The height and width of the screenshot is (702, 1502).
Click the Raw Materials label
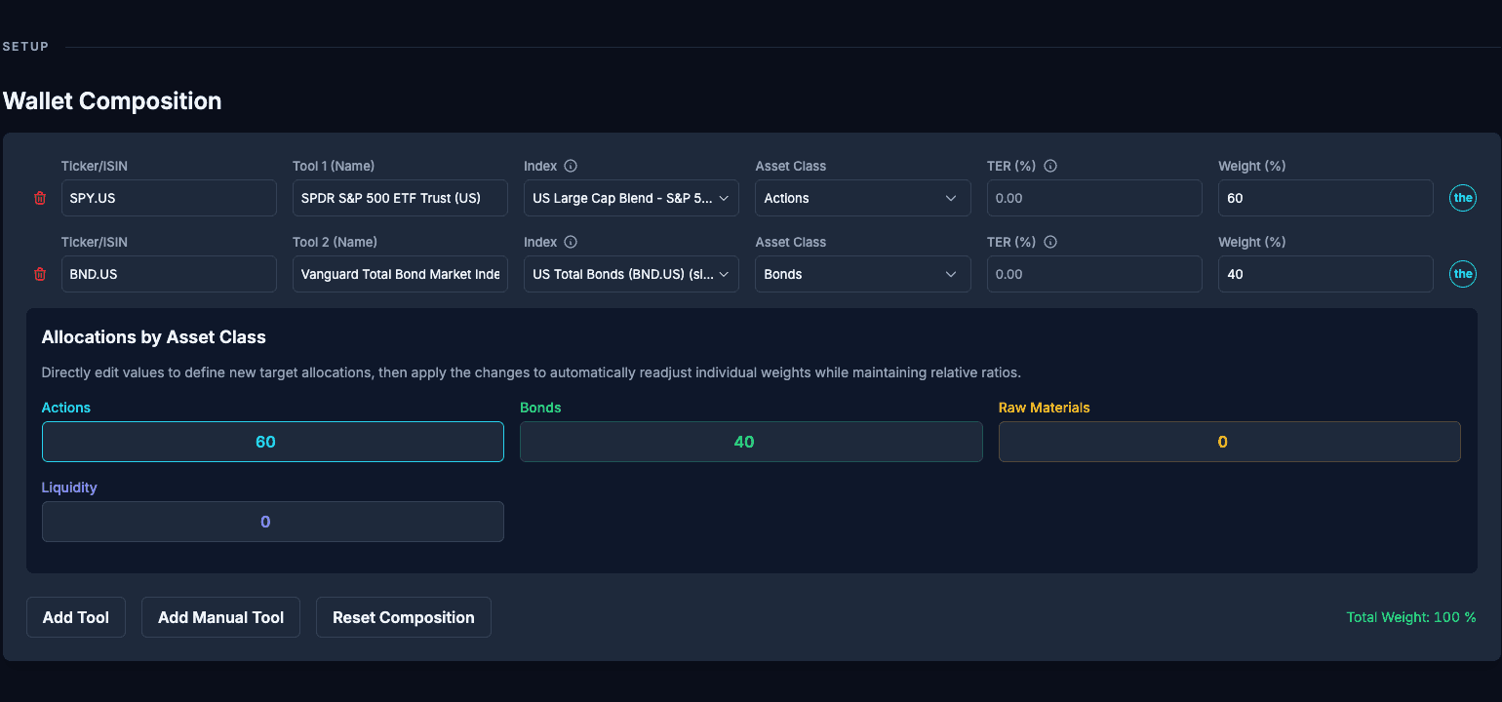coord(1045,408)
